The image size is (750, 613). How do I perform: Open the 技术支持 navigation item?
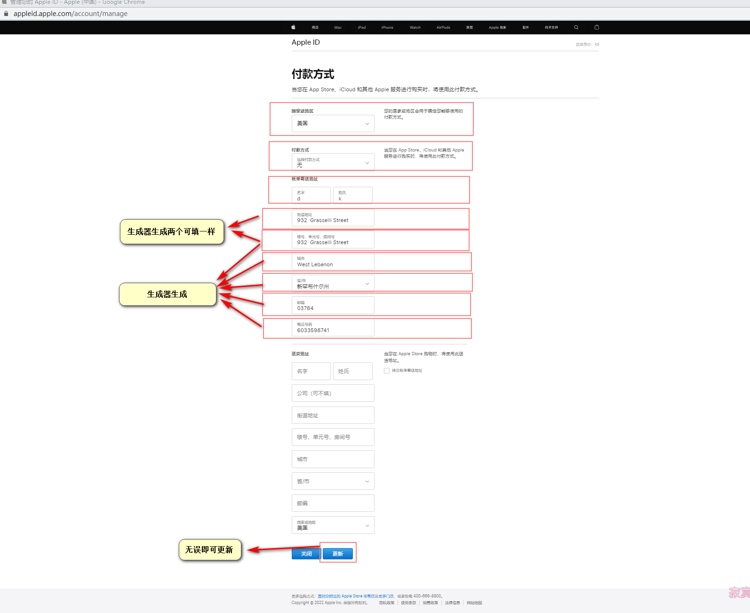(551, 27)
